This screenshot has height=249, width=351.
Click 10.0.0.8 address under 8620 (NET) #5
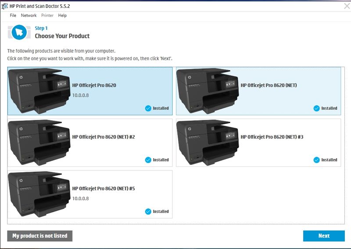80,198
